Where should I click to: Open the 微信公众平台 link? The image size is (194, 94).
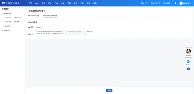click(155, 3)
